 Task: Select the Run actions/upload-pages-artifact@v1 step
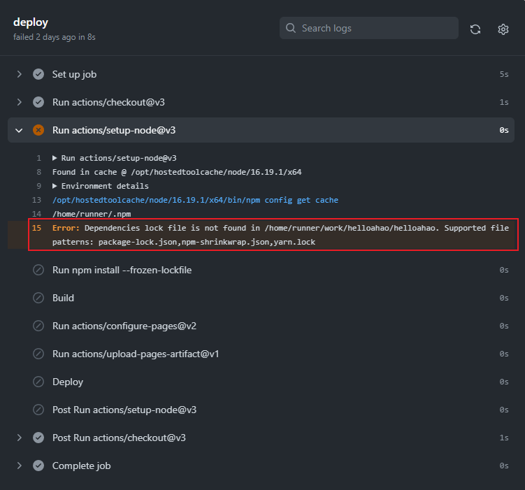[x=136, y=354]
